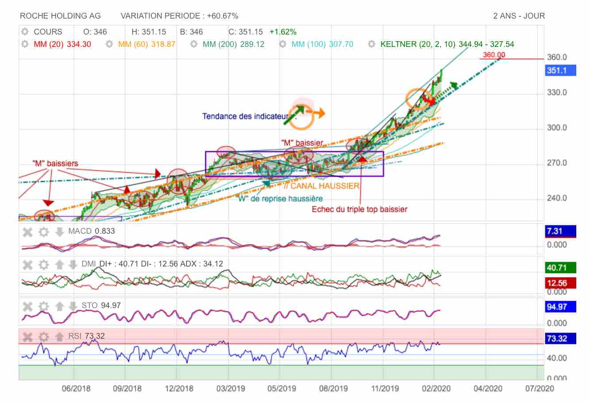Click the 'W de reprise haussière' annotation
This screenshot has height=402, width=590.
click(280, 199)
